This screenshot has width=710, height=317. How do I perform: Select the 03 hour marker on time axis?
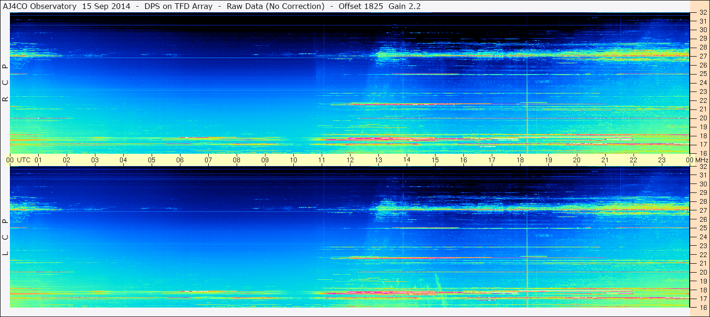pos(95,160)
